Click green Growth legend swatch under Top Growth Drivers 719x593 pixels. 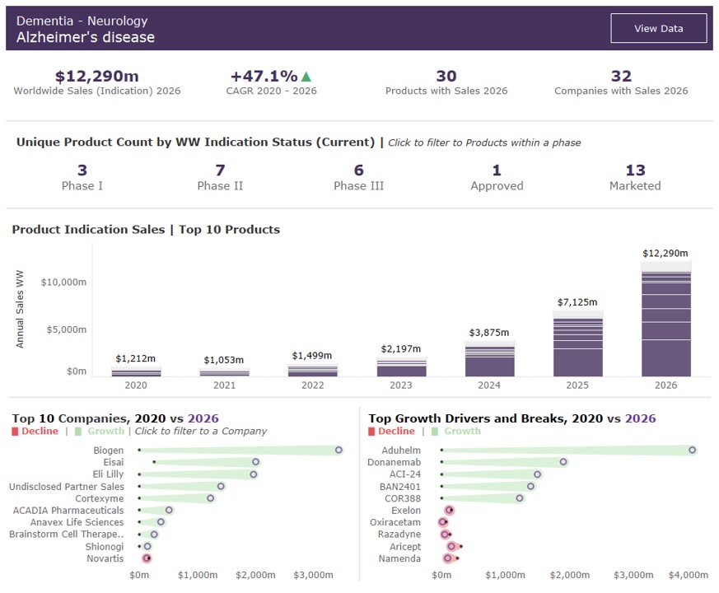[x=435, y=431]
